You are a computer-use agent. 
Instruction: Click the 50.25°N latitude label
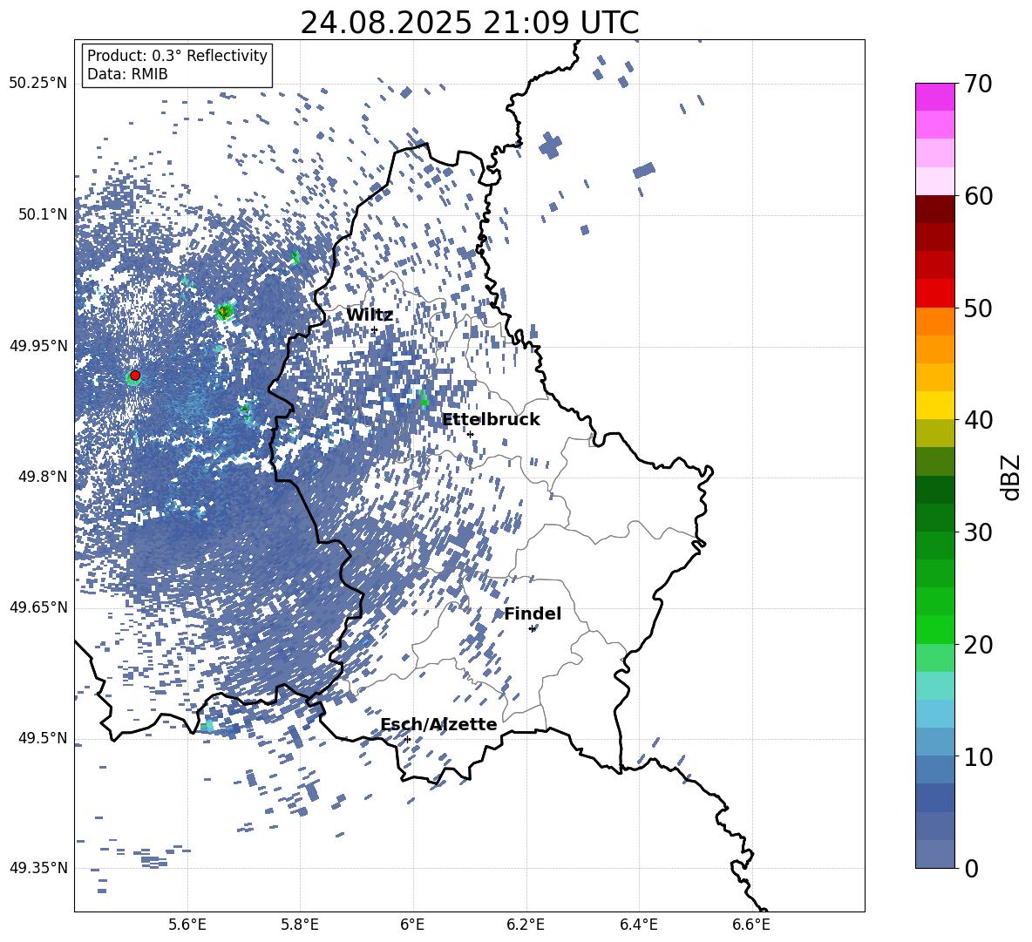point(38,84)
